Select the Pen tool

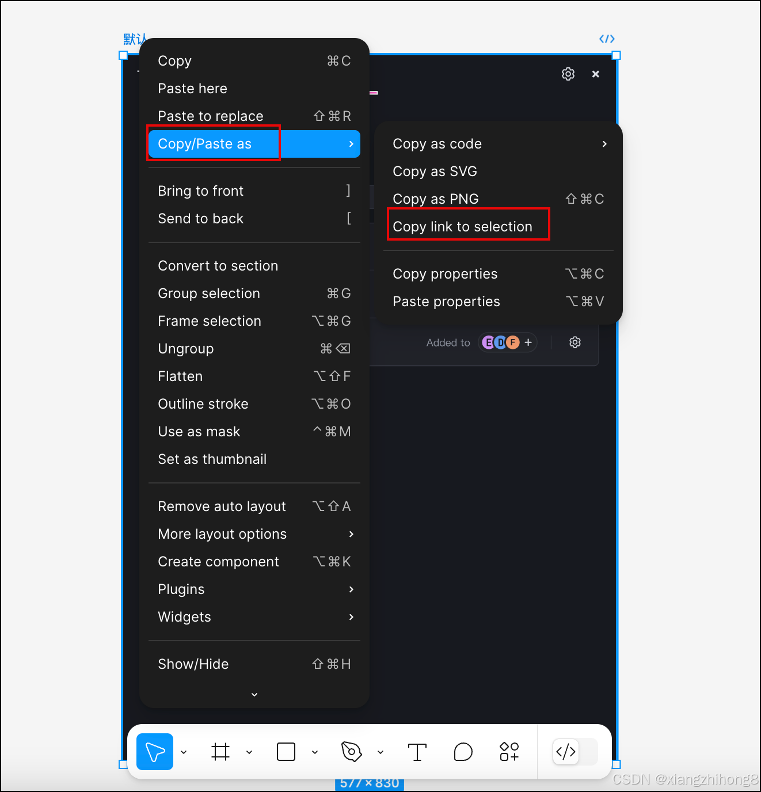[351, 752]
